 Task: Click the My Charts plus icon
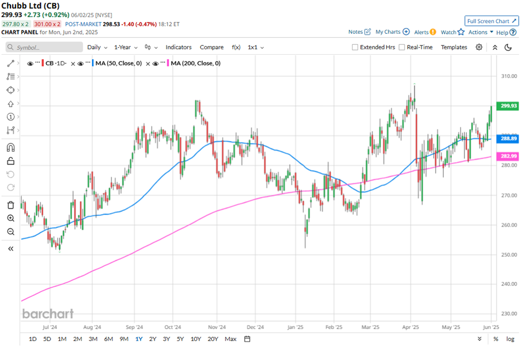(x=406, y=32)
